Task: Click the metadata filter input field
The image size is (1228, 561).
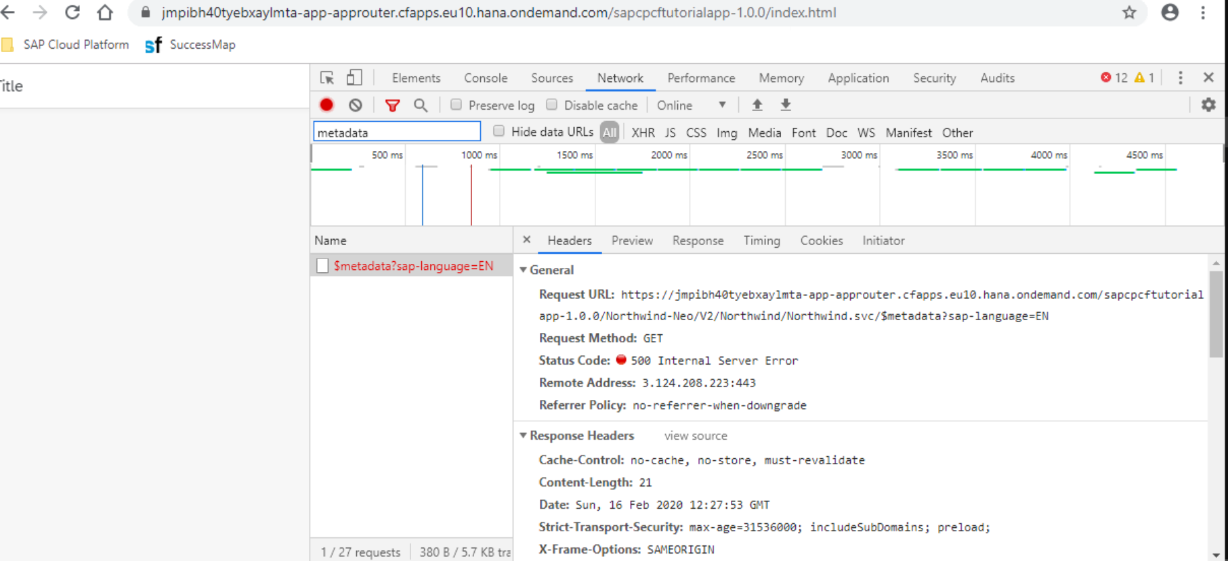Action: [397, 132]
